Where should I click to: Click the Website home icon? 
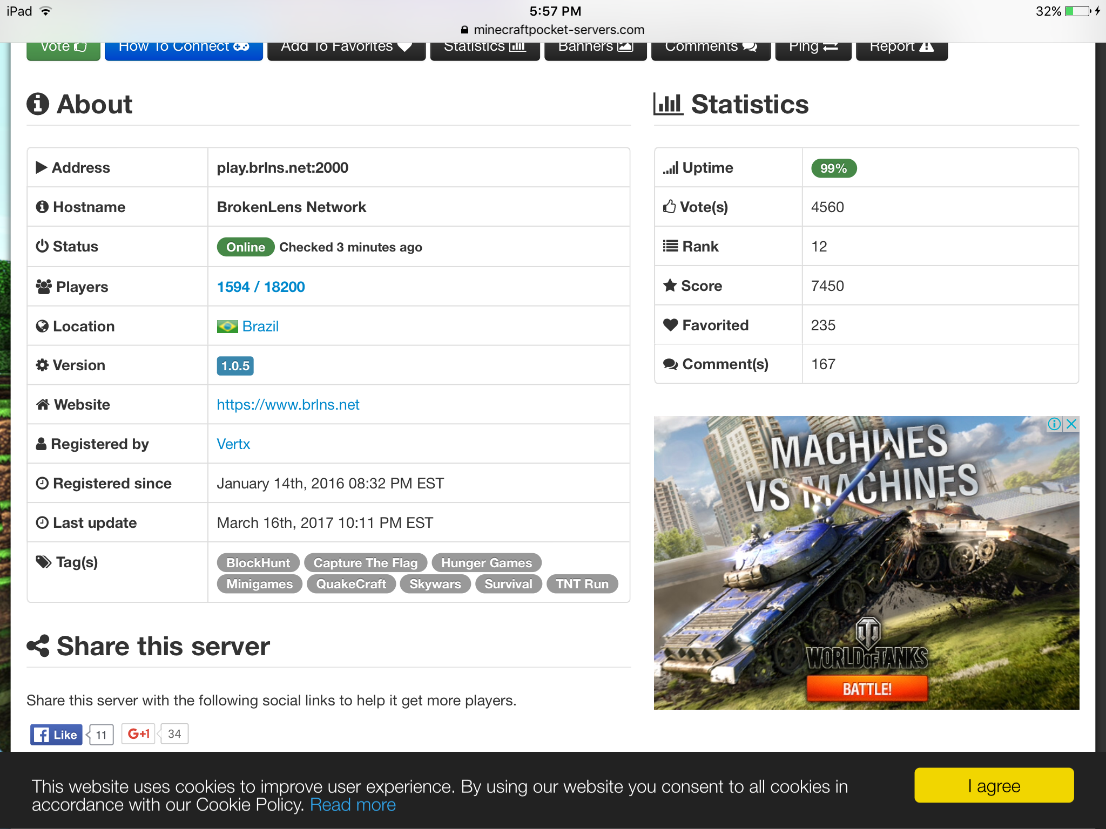[43, 404]
